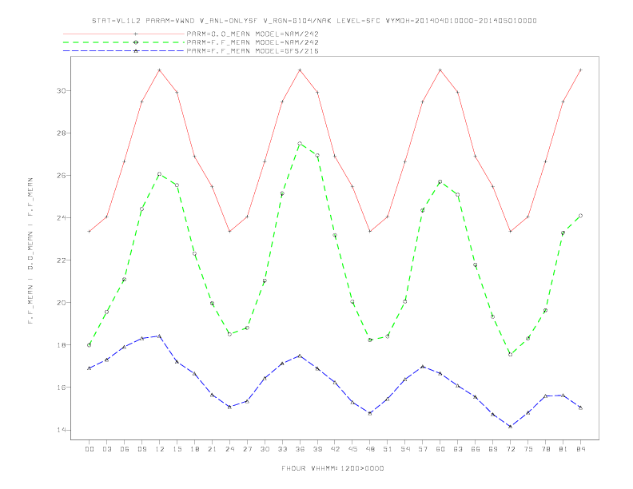Image resolution: width=633 pixels, height=489 pixels.
Task: Click the vertical y-axis title F.F_MEAN O.O_MEAN
Action: (30, 251)
